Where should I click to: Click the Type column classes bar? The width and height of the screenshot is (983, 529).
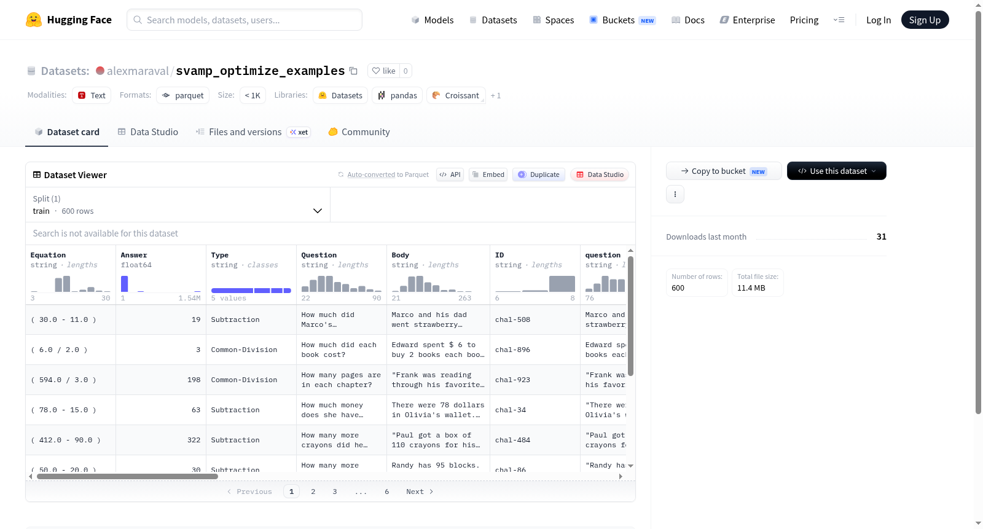(x=251, y=291)
